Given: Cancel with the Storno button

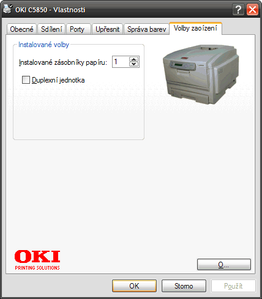Looking at the screenshot, I should click(x=184, y=286).
